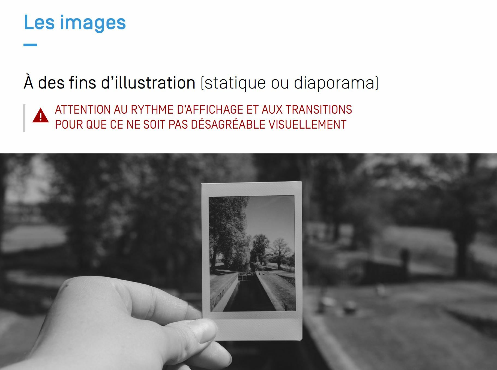The image size is (497, 370).
Task: Click the grey vertical bar beside the warning
Action: coord(24,118)
